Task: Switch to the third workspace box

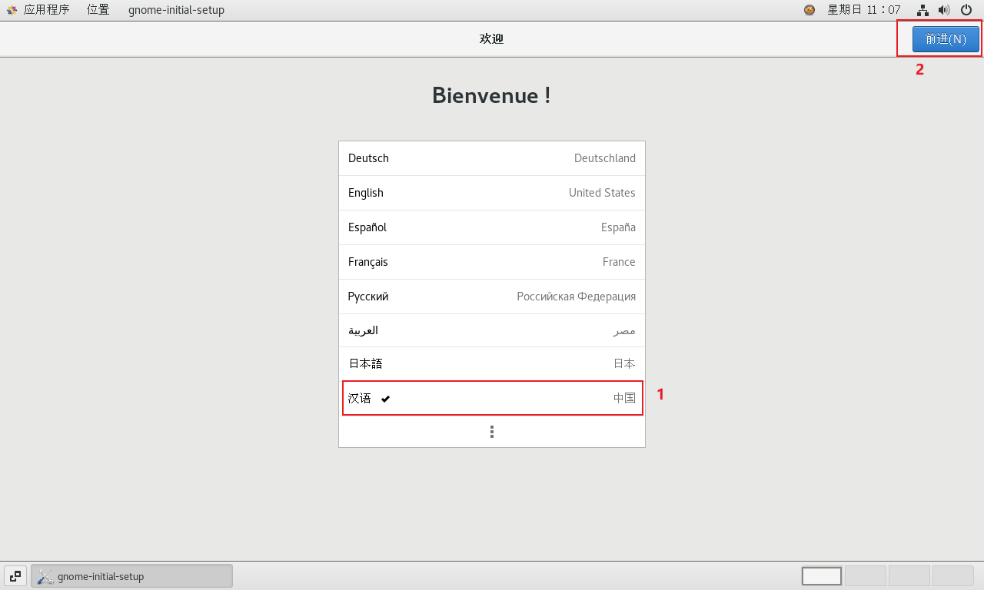Action: pyautogui.click(x=909, y=576)
